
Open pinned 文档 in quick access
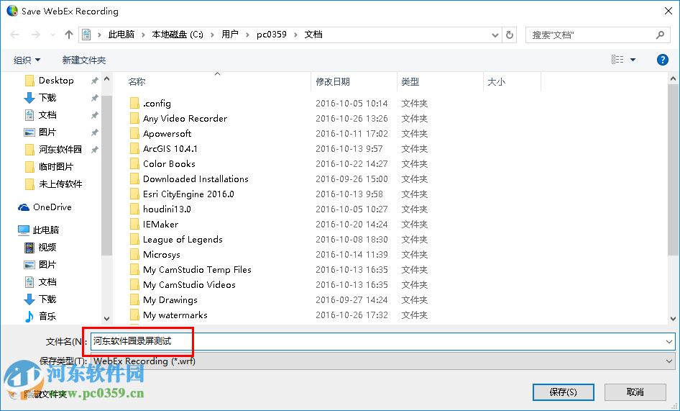pos(47,115)
